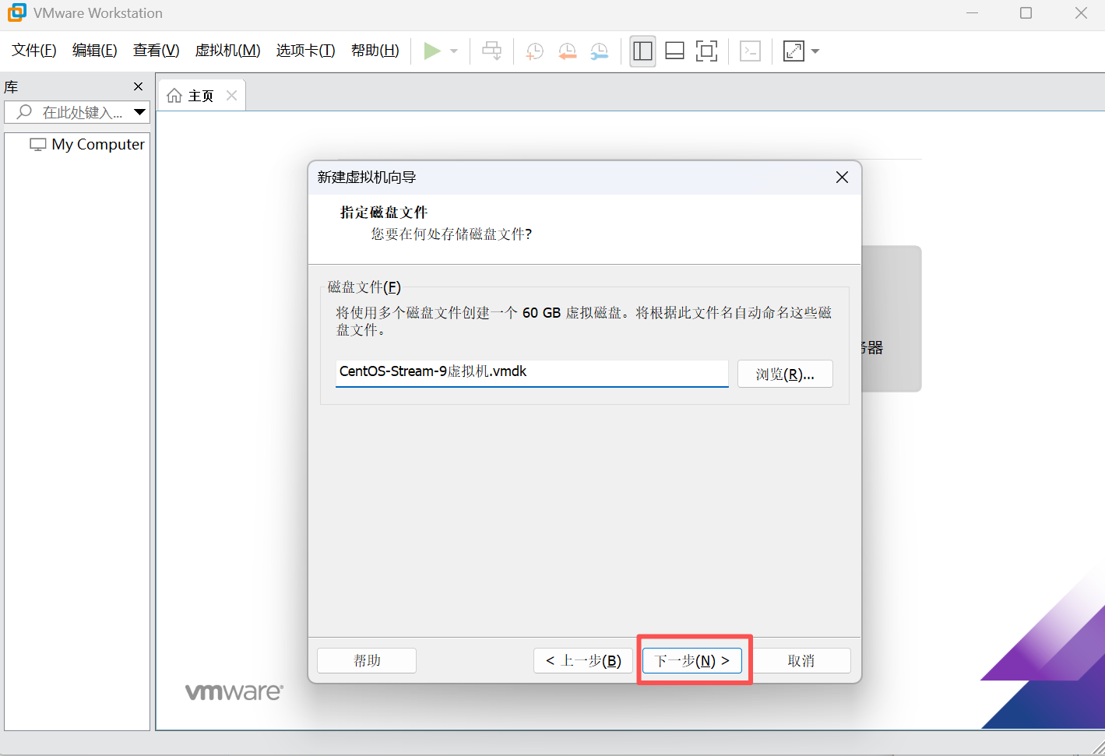
Task: Click the VMware Workstation logo icon
Action: click(16, 12)
